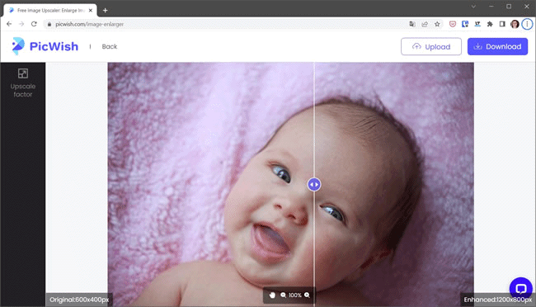The width and height of the screenshot is (536, 307).
Task: Open the Upscale factor panel
Action: [23, 83]
